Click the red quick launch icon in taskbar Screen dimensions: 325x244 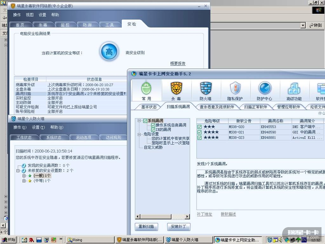click(31, 240)
